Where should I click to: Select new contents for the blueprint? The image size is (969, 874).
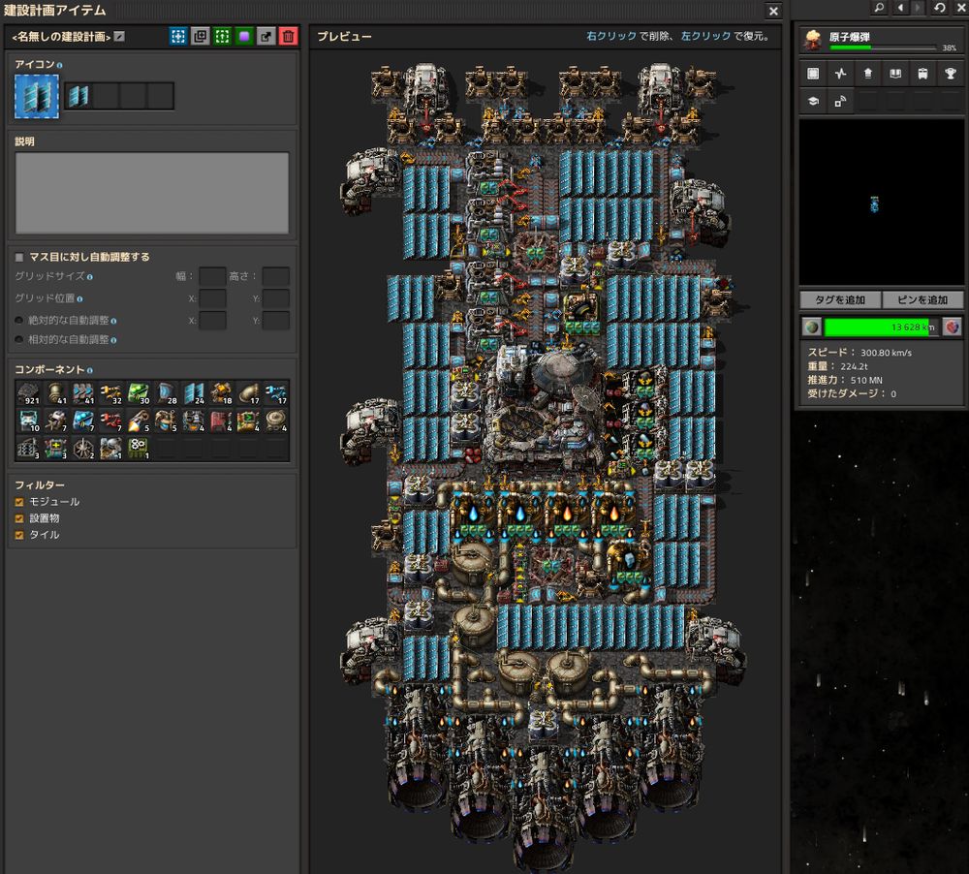(x=178, y=36)
